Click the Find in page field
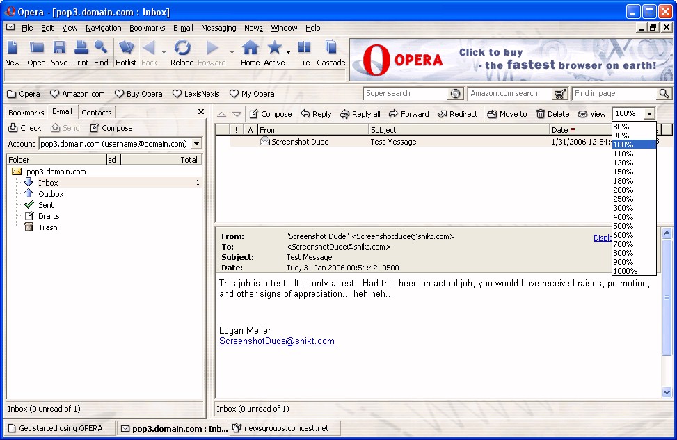Screen dimensions: 677x440 (615, 93)
